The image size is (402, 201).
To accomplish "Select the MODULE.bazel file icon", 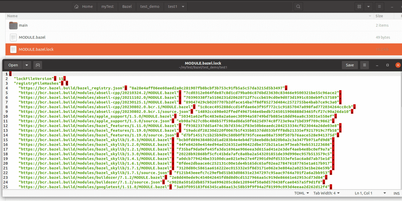I will pyautogui.click(x=13, y=38).
